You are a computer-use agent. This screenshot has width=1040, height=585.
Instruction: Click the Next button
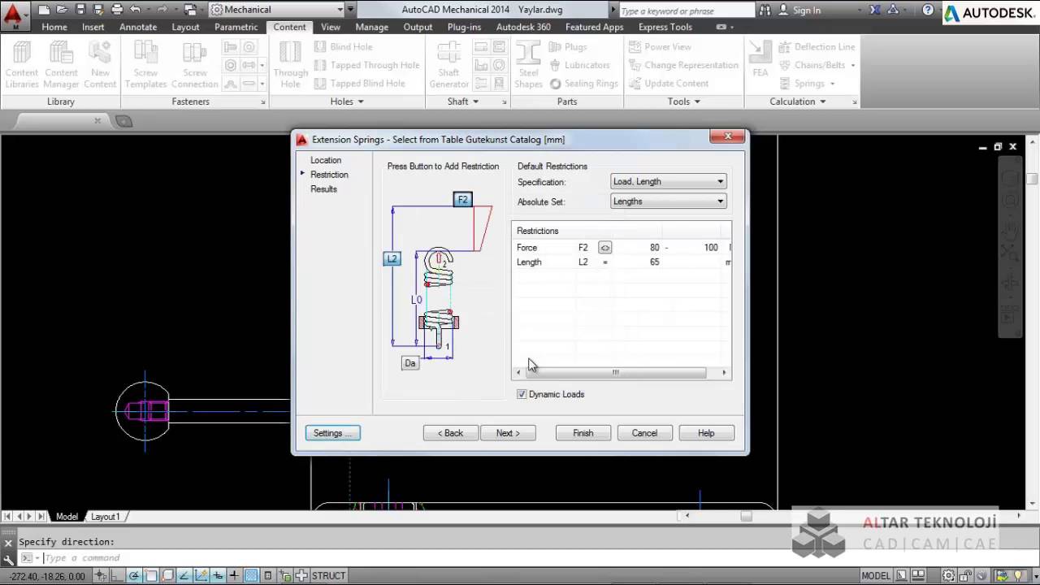[508, 433]
